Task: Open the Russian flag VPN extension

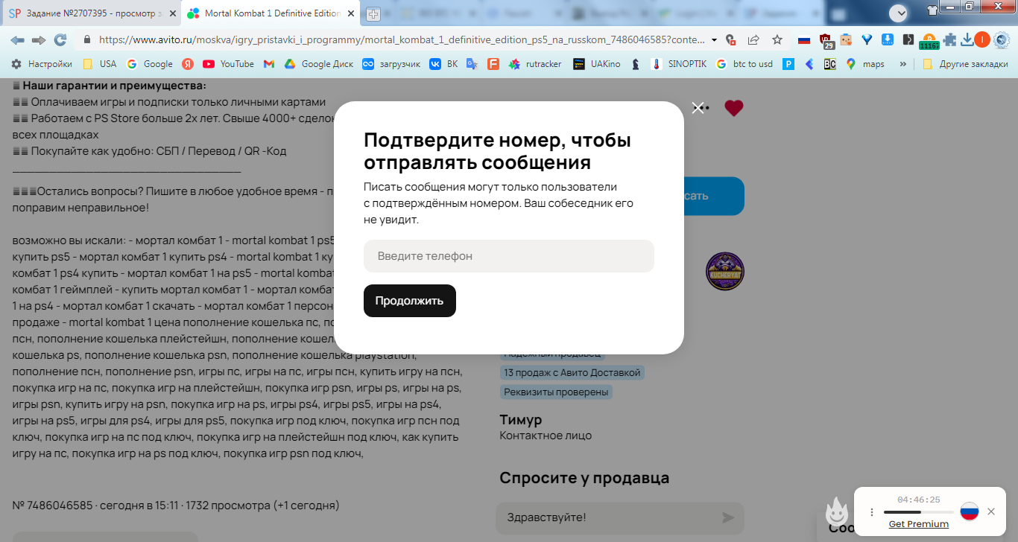Action: (x=803, y=40)
